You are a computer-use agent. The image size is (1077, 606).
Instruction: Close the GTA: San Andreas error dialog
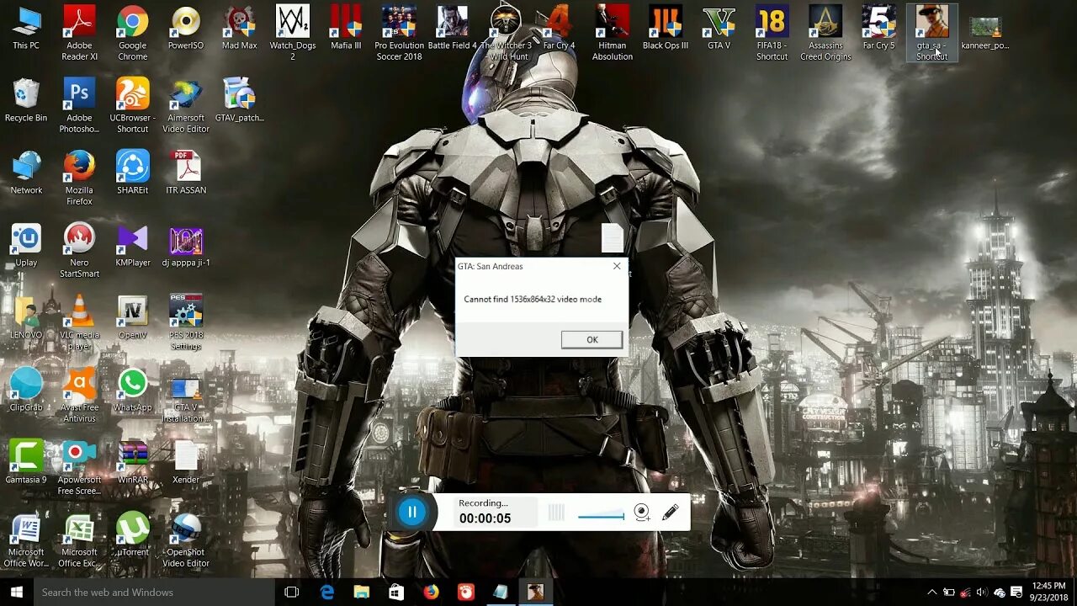[617, 266]
